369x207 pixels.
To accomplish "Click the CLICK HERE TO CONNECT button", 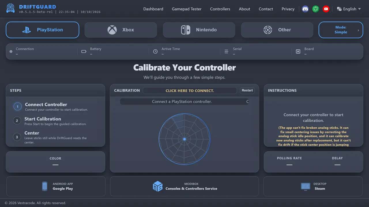I will click(x=190, y=91).
